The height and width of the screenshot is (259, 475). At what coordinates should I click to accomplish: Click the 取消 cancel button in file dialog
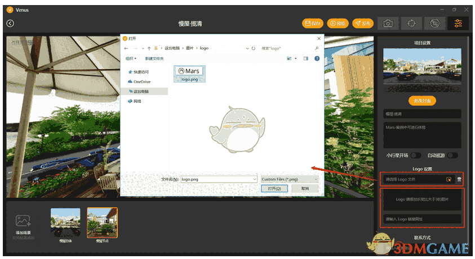point(305,188)
